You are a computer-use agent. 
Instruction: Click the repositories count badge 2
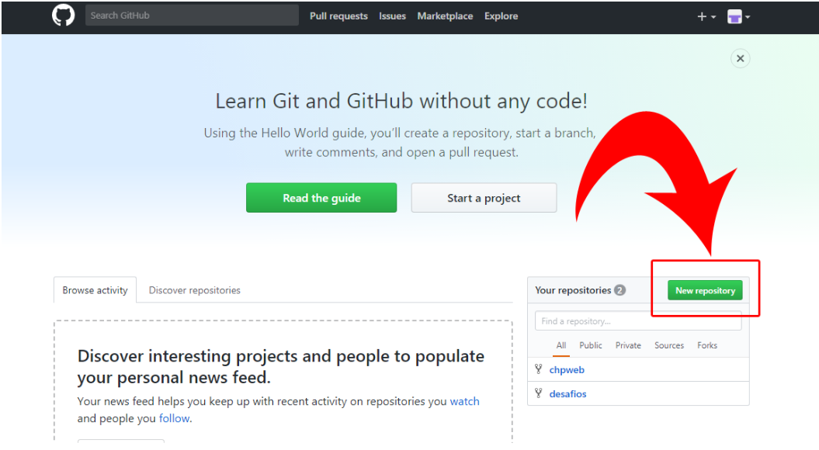tap(620, 290)
